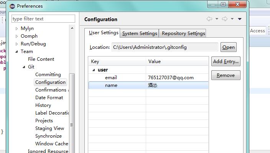Select Mylyn in the preferences tree
270x153 pixels.
point(27,28)
